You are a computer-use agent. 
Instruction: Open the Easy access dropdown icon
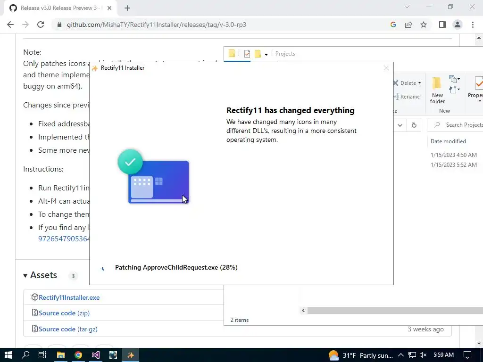pyautogui.click(x=454, y=90)
